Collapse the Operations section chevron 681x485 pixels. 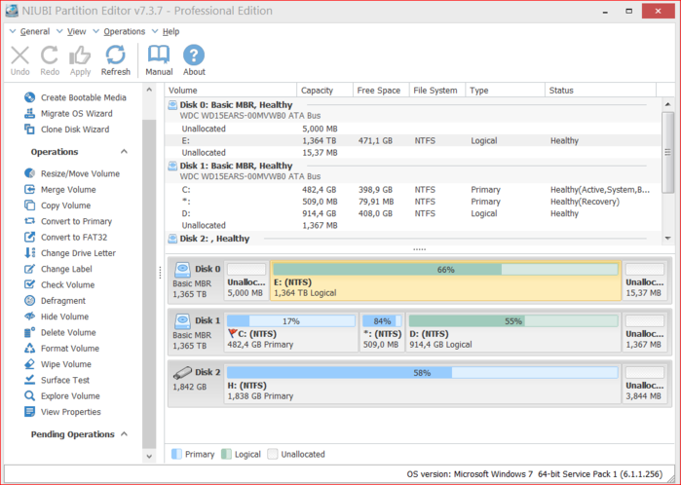(124, 152)
